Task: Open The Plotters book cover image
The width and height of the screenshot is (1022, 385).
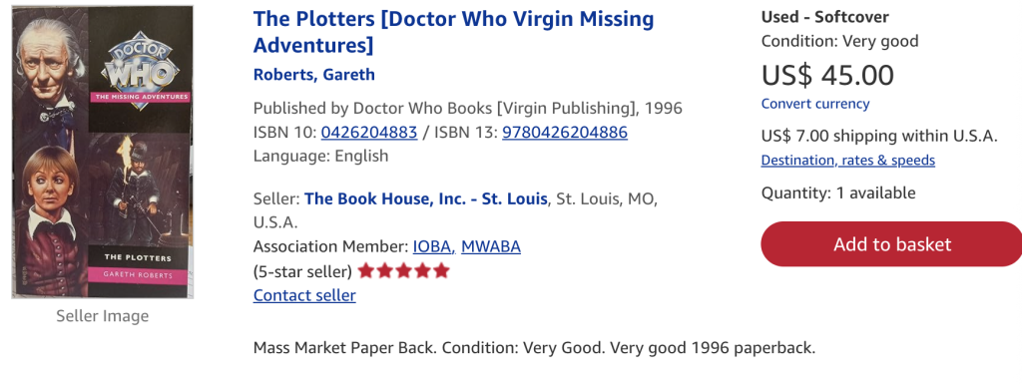Action: (x=103, y=152)
